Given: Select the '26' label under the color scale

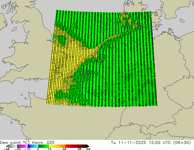Looking at the screenshot, I should pos(64,149).
